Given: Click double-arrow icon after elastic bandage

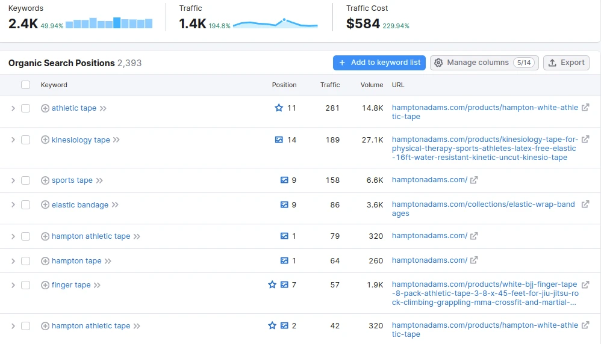Looking at the screenshot, I should tap(115, 205).
